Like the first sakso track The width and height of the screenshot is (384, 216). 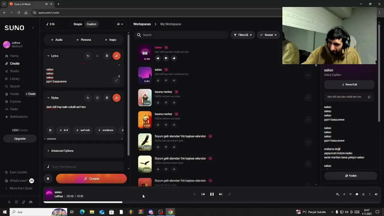pyautogui.click(x=158, y=58)
